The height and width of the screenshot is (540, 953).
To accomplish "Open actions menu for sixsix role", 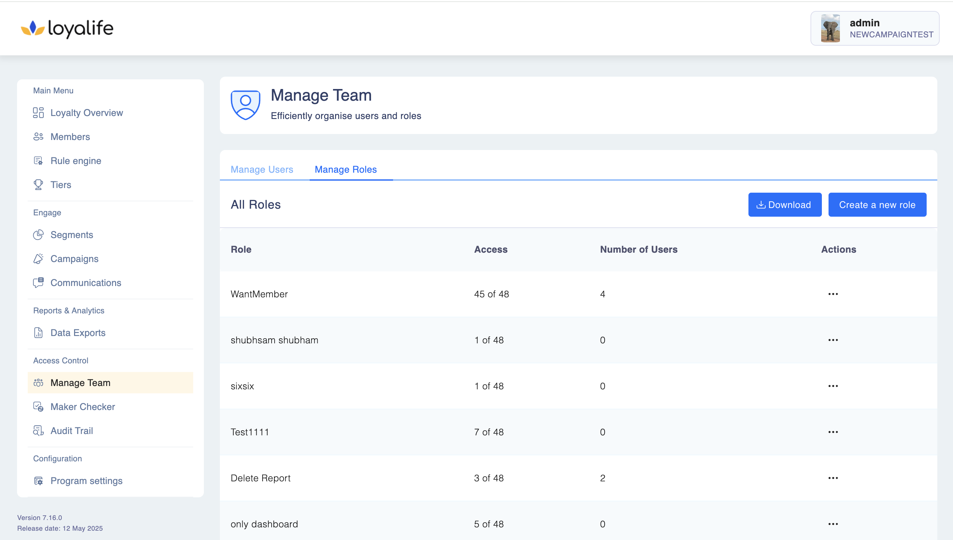I will click(x=833, y=386).
